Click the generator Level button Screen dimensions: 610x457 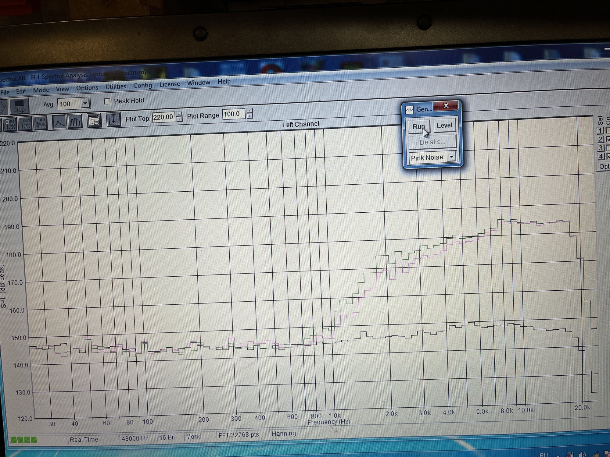click(444, 125)
